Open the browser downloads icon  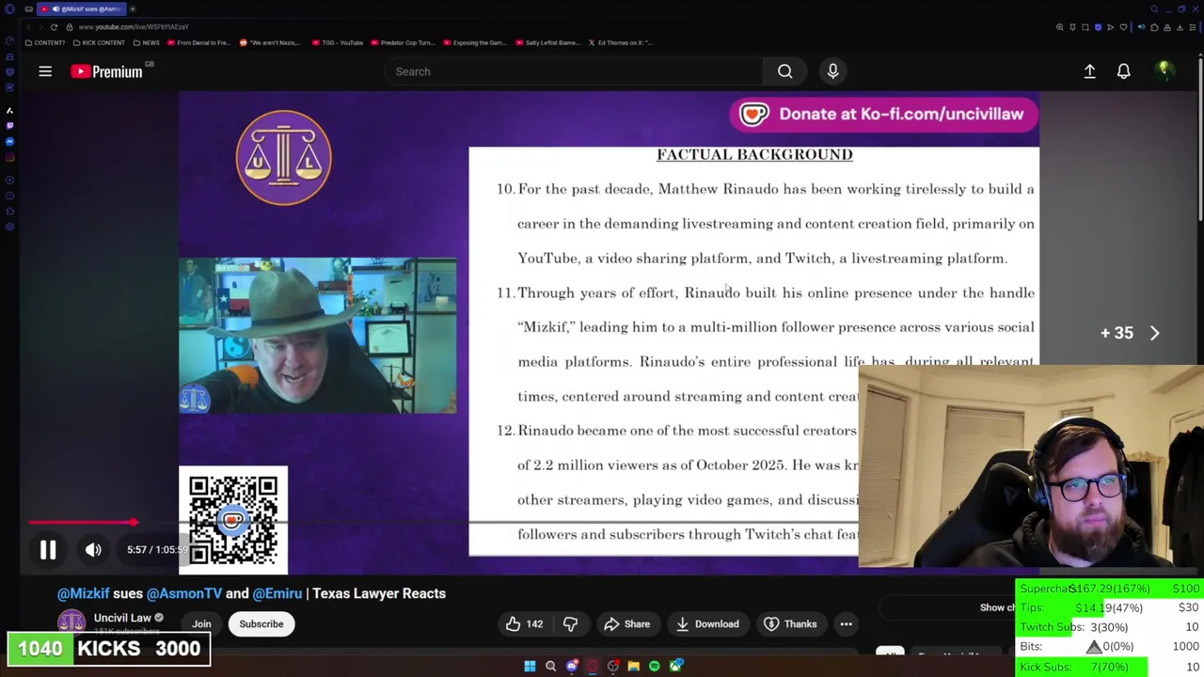pyautogui.click(x=1180, y=27)
